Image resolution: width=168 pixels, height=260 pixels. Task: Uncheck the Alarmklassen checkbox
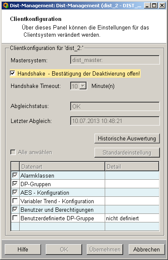[x=15, y=175]
